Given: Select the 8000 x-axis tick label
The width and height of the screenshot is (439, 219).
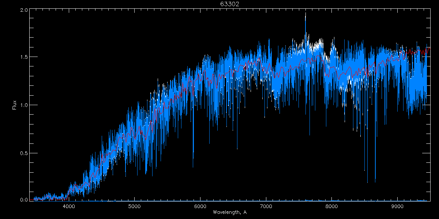Looking at the screenshot, I should [x=331, y=206].
